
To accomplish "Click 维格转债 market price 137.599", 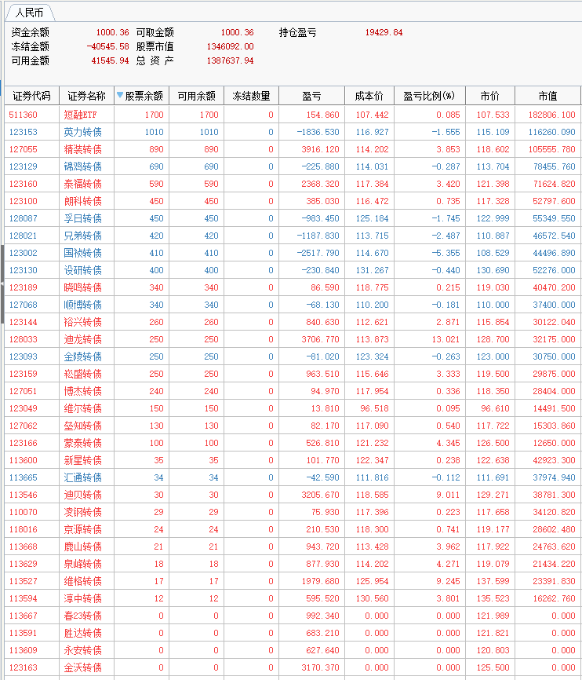I will click(493, 581).
